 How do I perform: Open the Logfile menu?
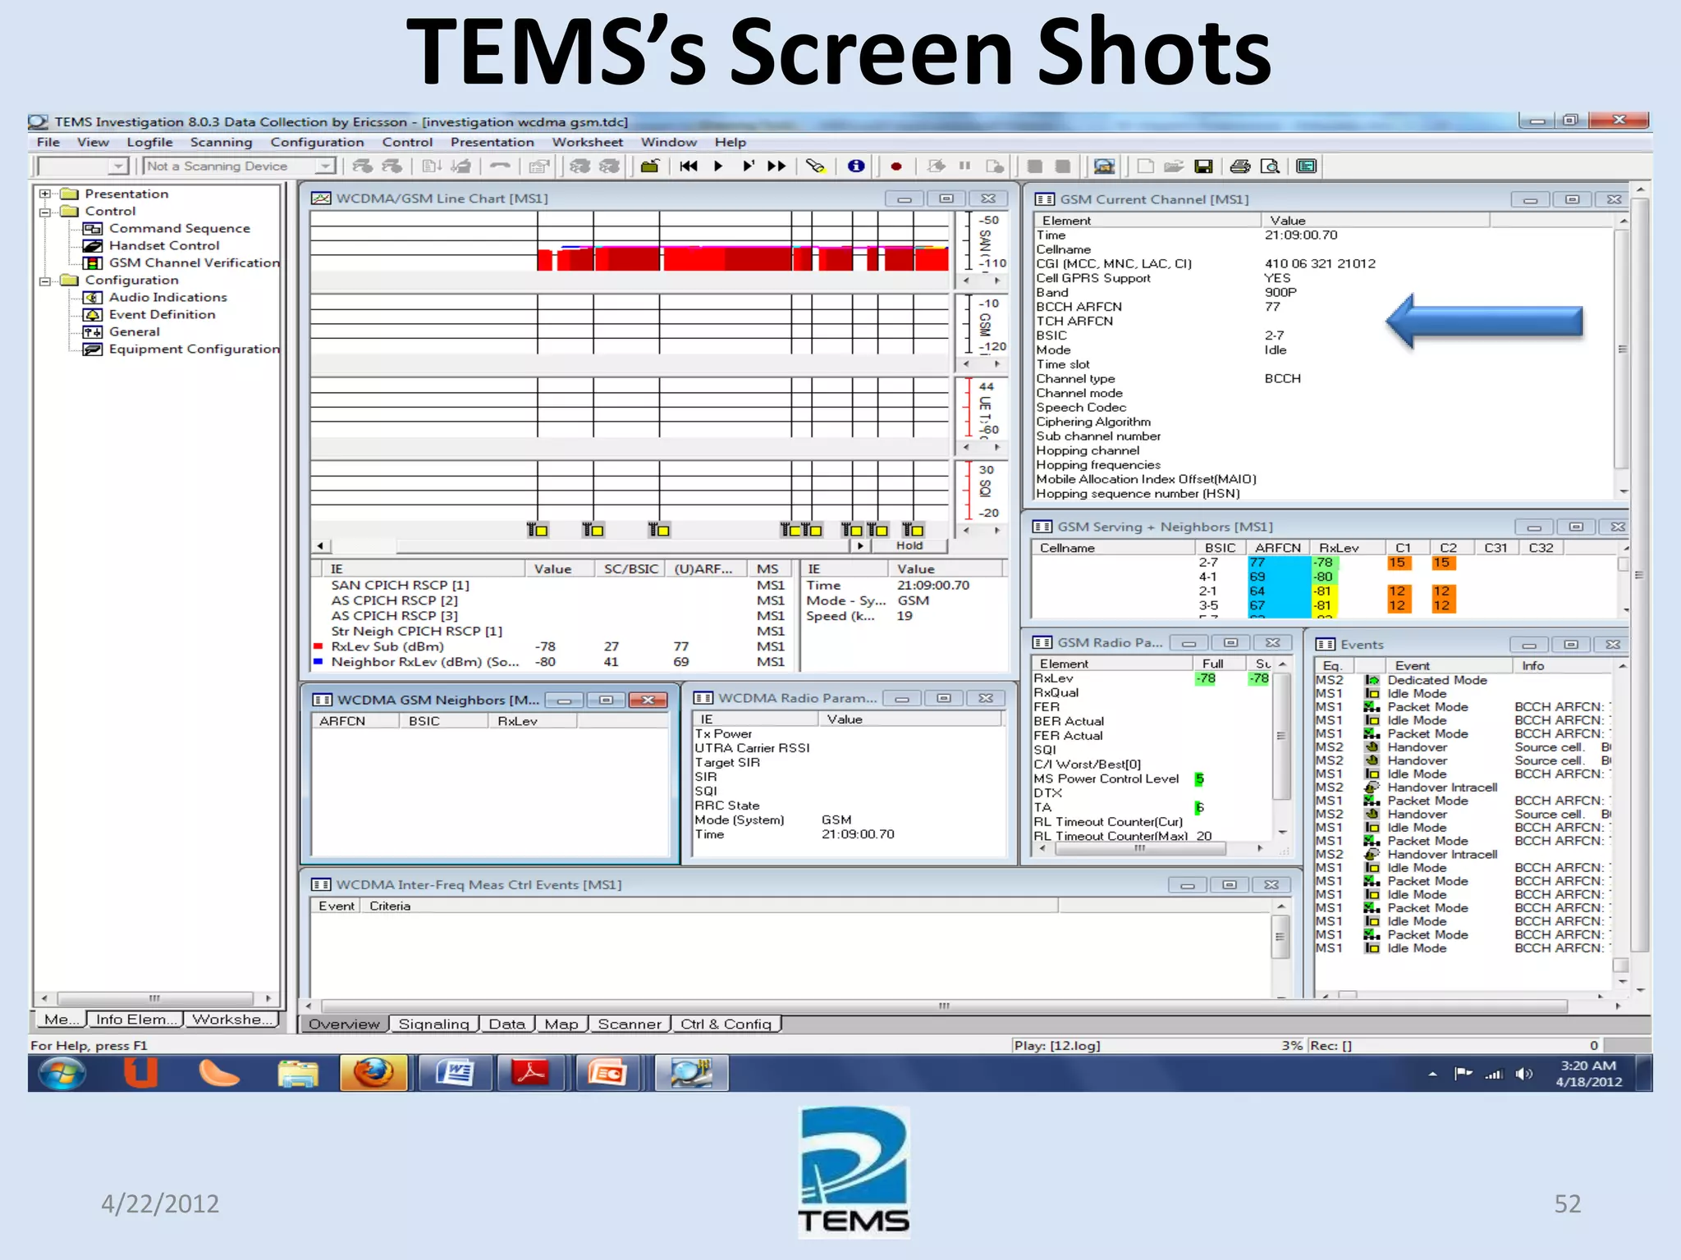coord(149,142)
